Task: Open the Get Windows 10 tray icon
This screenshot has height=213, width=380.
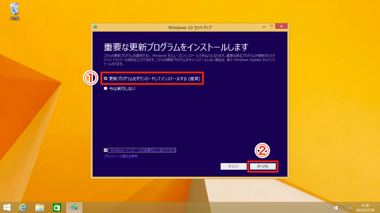Action: tap(336, 207)
